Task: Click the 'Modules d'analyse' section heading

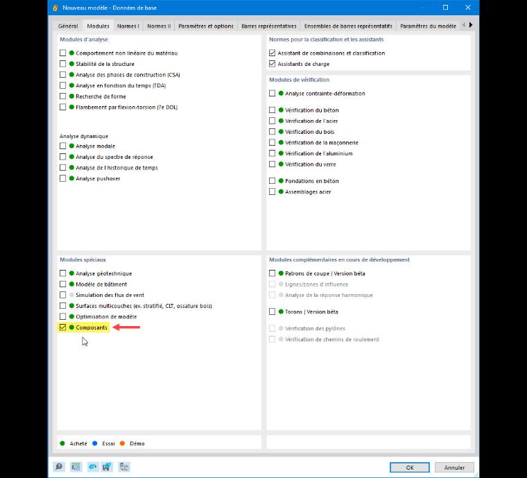Action: [84, 40]
